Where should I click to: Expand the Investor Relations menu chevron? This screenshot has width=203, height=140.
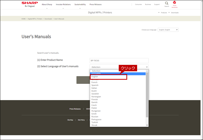63,8
